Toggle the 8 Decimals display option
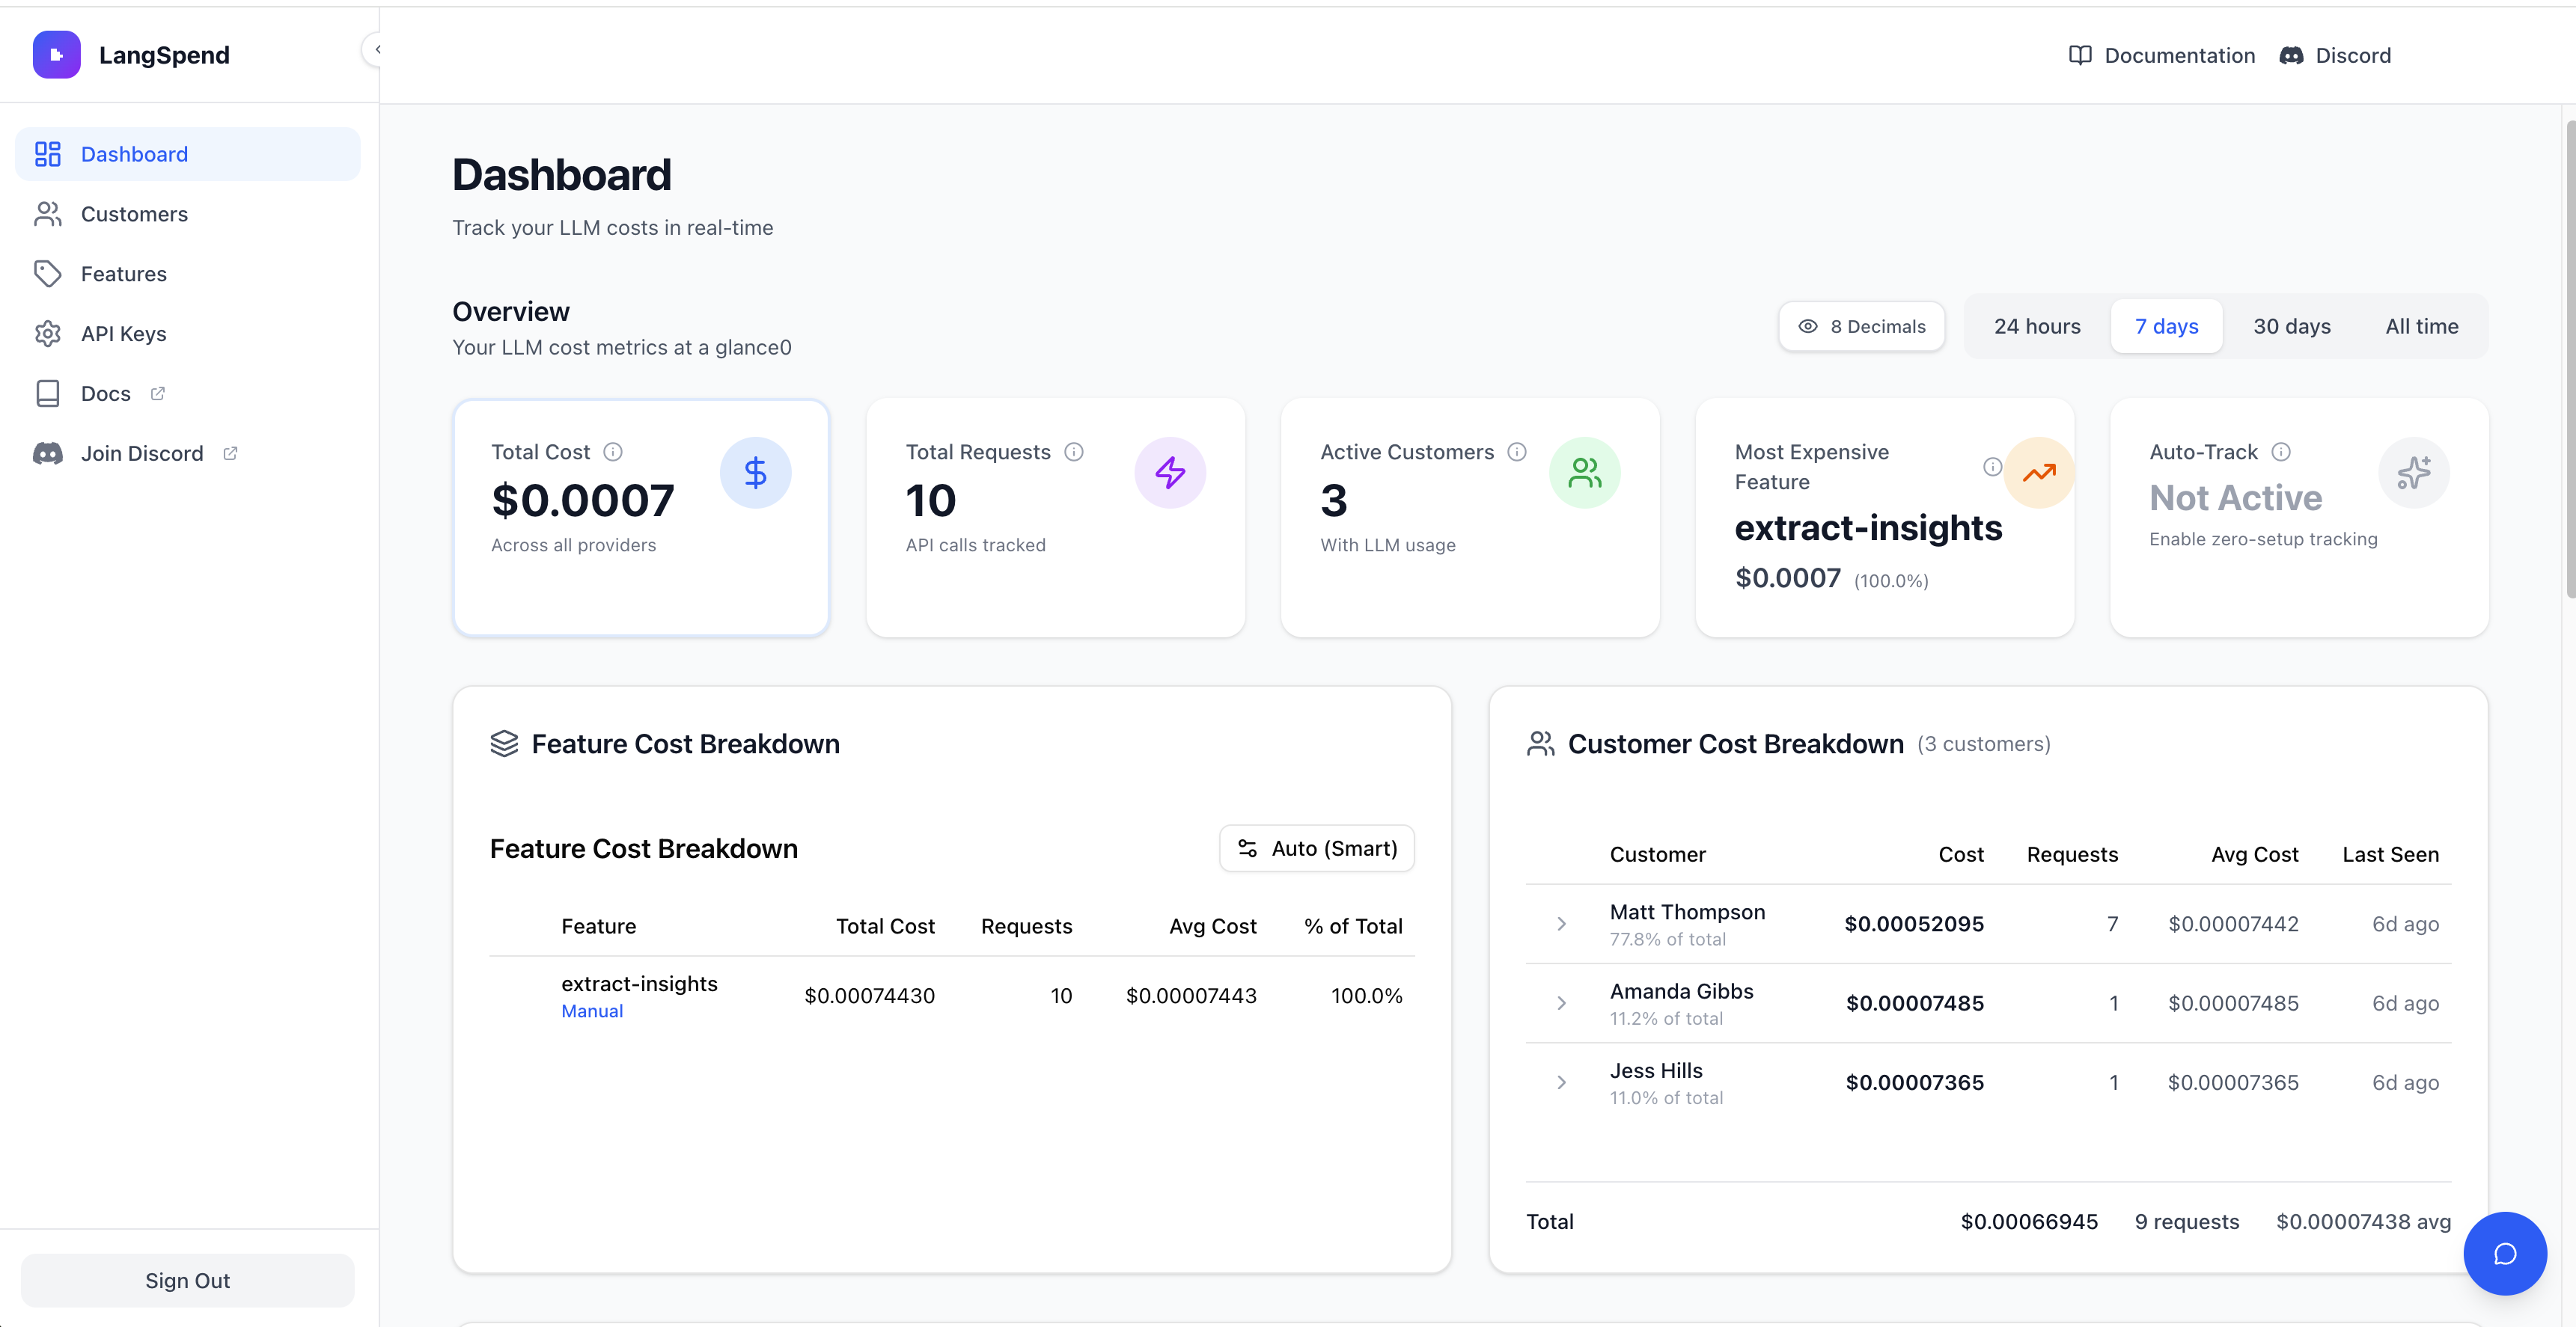Screen dimensions: 2576x1327 coord(1861,325)
